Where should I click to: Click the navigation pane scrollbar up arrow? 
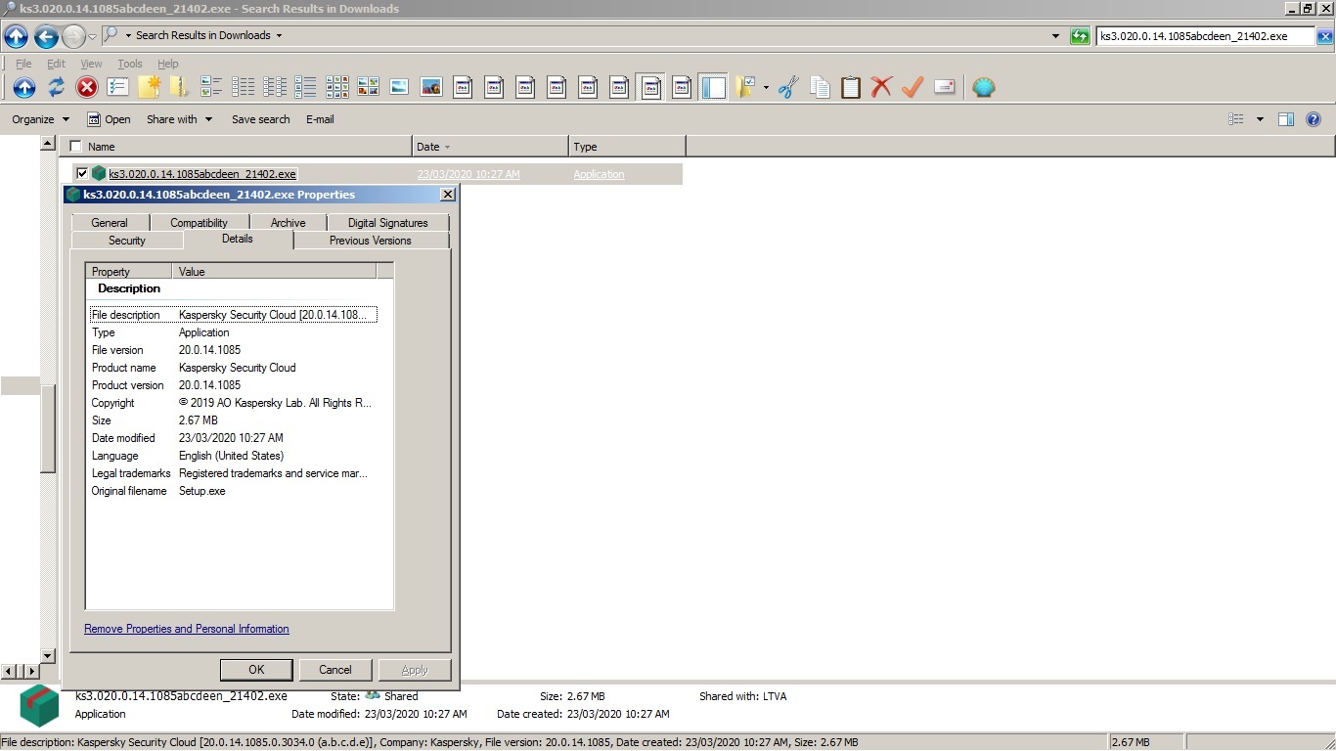[x=48, y=144]
